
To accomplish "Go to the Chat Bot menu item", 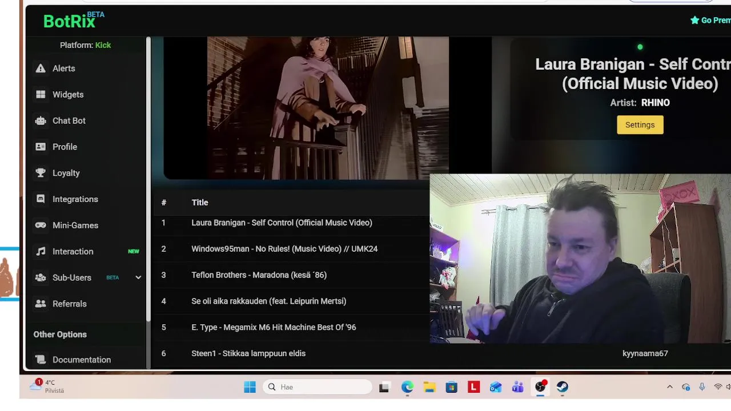I will coord(69,121).
